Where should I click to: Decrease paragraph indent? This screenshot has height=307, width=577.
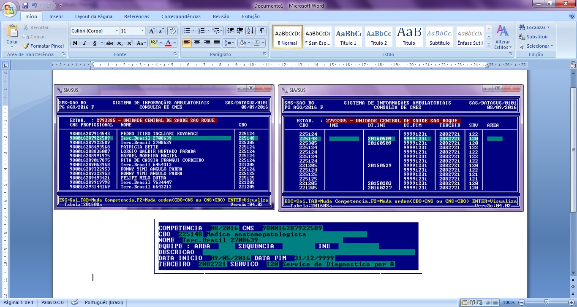pyautogui.click(x=230, y=31)
